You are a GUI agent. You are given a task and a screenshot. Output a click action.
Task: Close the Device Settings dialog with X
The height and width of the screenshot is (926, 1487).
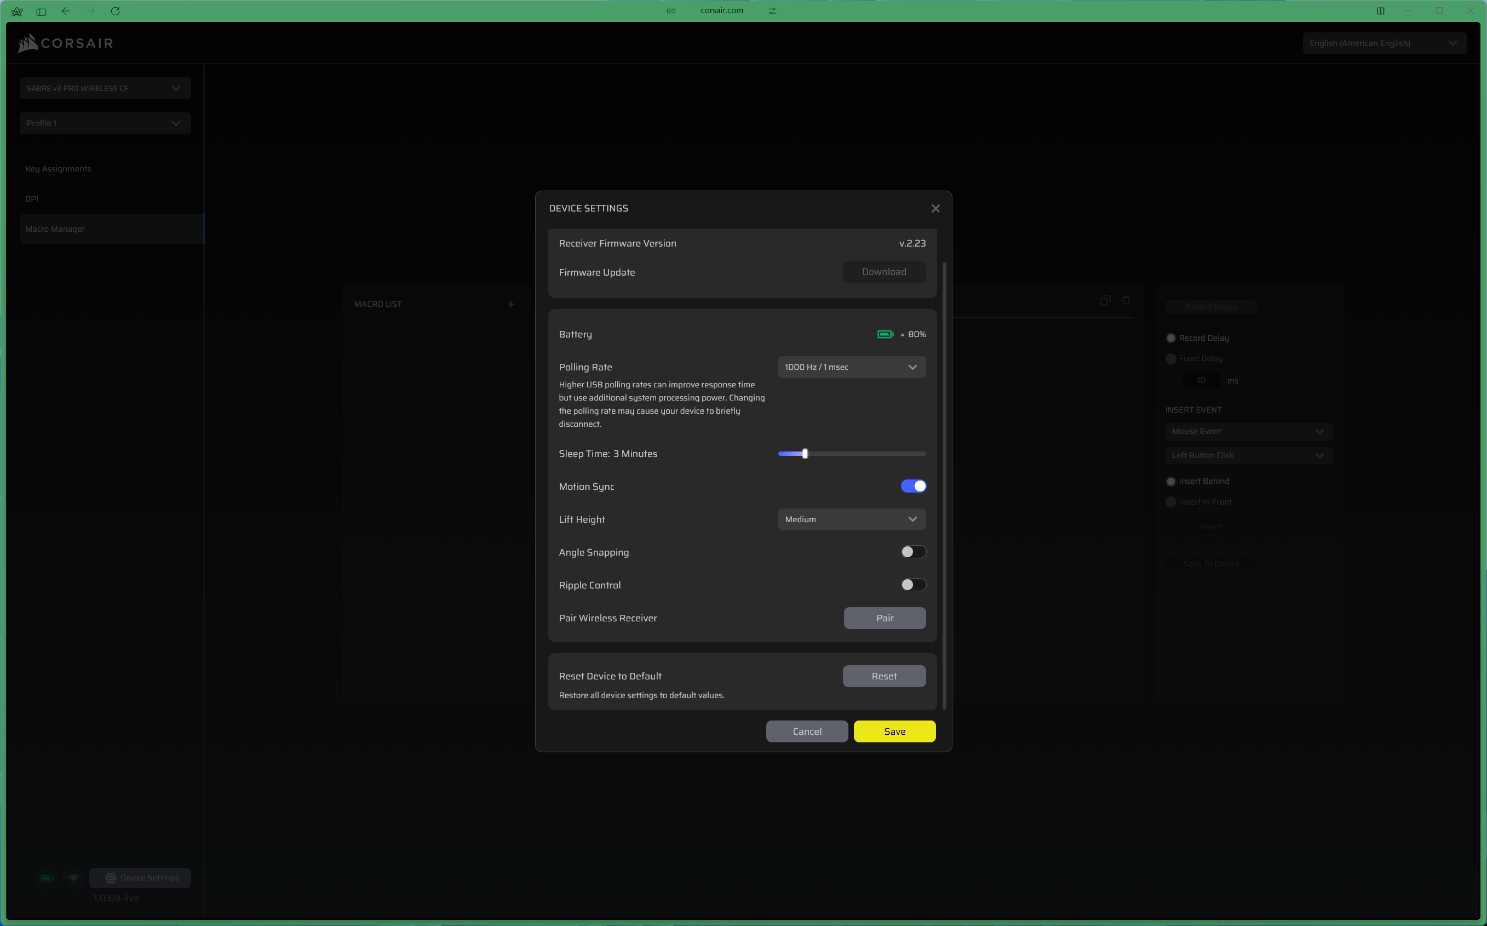935,208
